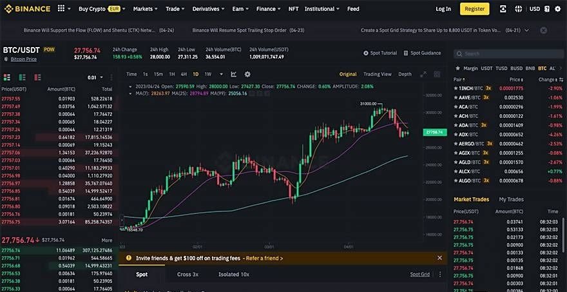This screenshot has width=567, height=292.
Task: Switch to the Depth chart tab
Action: point(405,74)
